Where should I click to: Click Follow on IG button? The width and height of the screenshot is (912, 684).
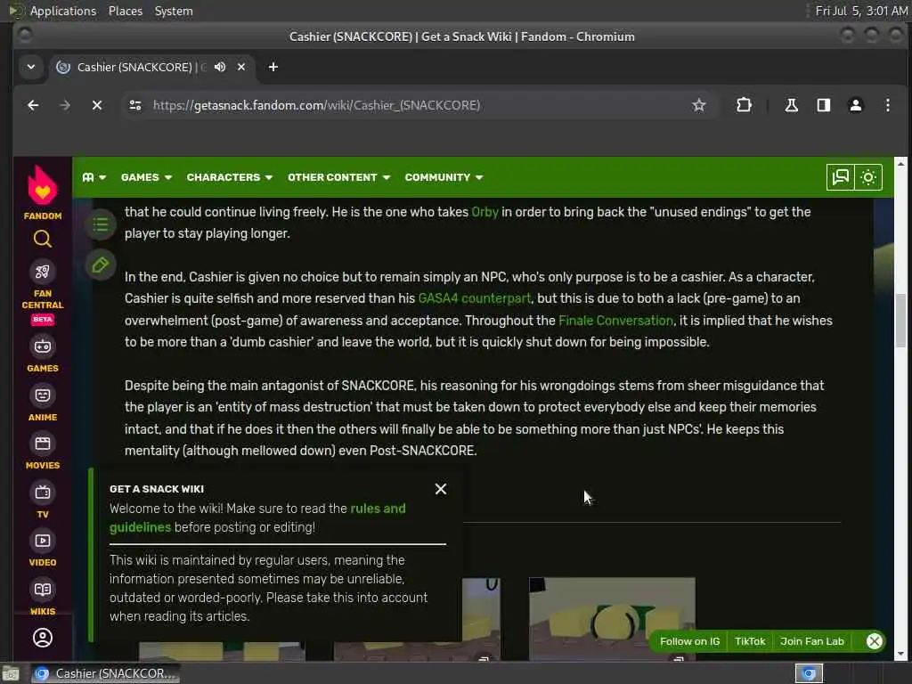coord(690,641)
